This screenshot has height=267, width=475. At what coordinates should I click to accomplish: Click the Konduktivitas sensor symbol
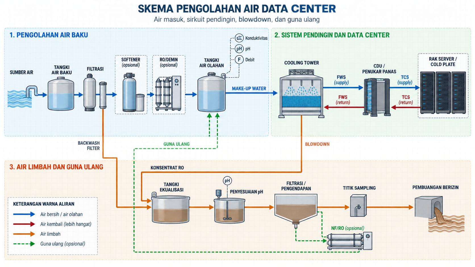pyautogui.click(x=239, y=38)
